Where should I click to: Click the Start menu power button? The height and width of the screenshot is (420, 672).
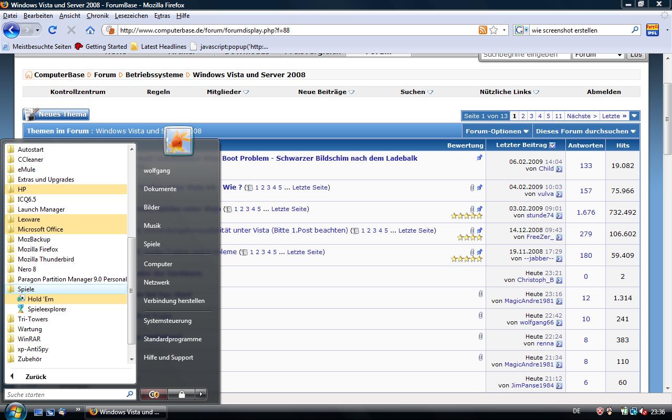pos(154,394)
